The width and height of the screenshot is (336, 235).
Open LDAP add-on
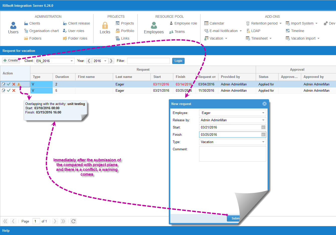point(253,31)
